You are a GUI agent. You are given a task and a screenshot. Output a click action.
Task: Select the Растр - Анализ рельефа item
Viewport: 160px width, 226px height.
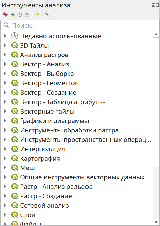[x=56, y=187]
